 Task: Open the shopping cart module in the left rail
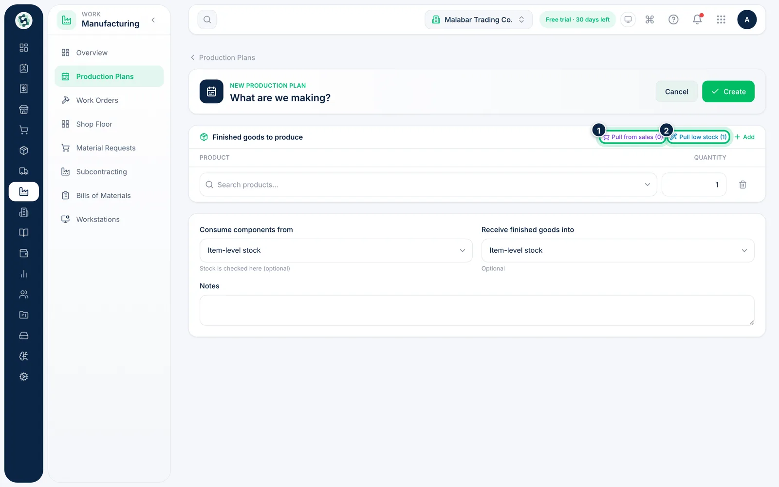[x=23, y=130]
